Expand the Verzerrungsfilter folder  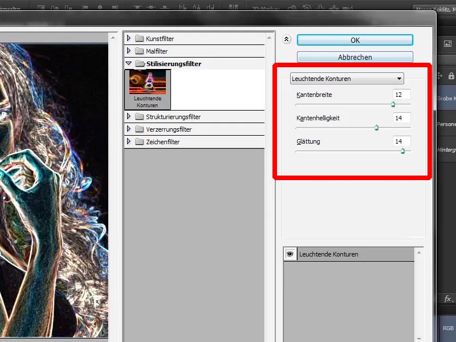pos(129,129)
